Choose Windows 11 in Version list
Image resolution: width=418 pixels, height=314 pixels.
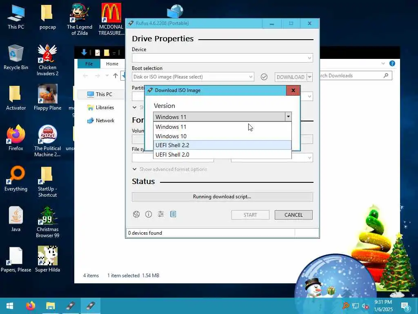pyautogui.click(x=222, y=127)
